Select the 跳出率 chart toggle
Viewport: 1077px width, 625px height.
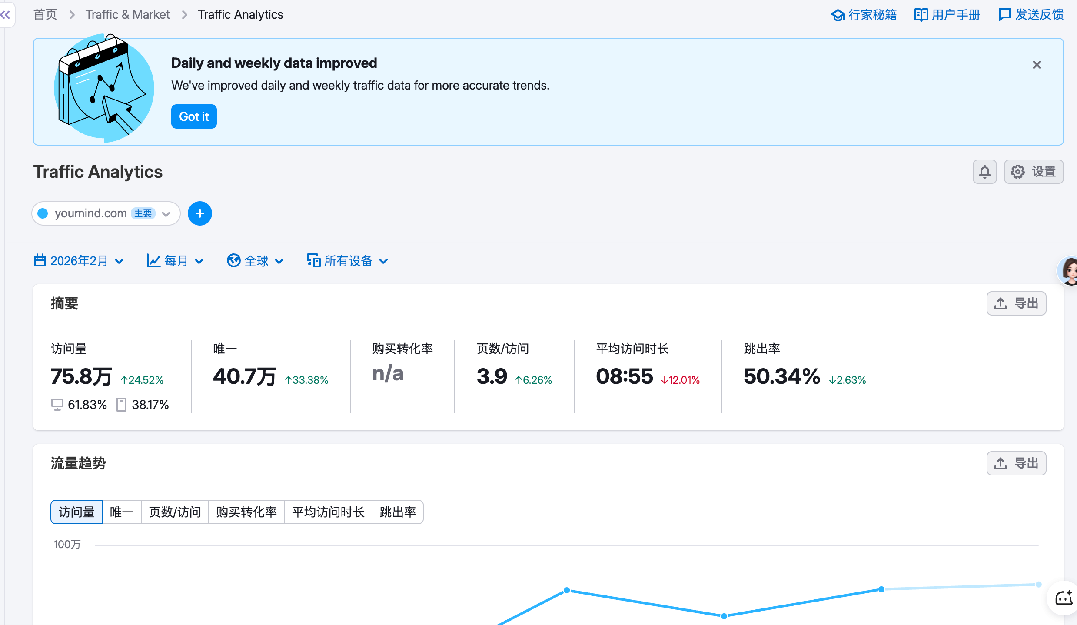[x=397, y=512]
